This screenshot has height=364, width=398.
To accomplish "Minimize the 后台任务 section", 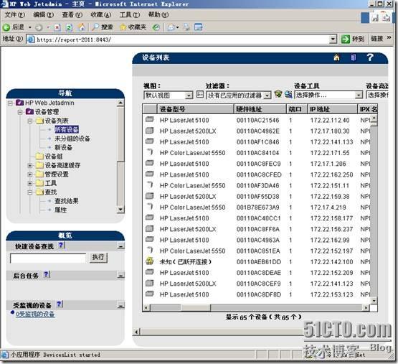I will 120,275.
